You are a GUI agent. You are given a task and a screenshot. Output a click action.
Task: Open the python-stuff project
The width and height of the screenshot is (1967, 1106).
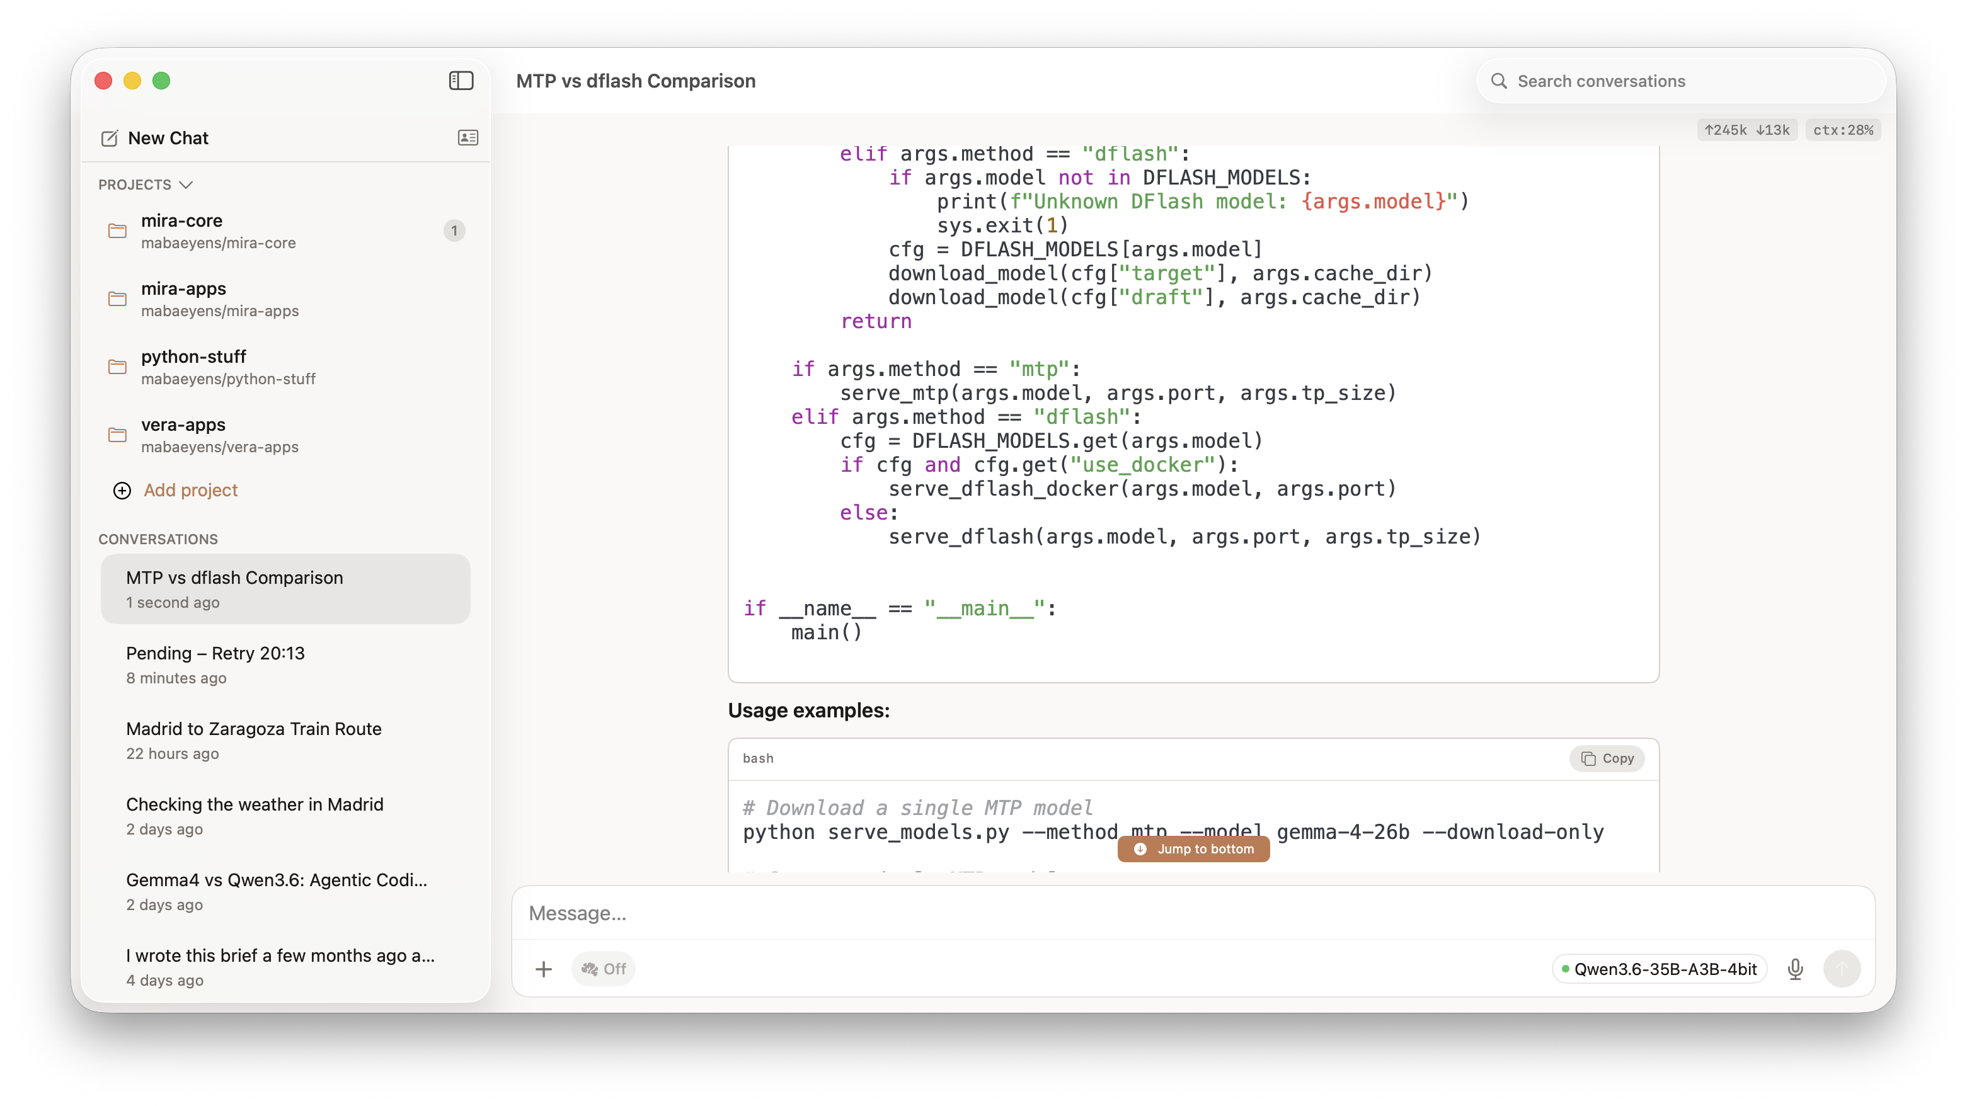(285, 367)
